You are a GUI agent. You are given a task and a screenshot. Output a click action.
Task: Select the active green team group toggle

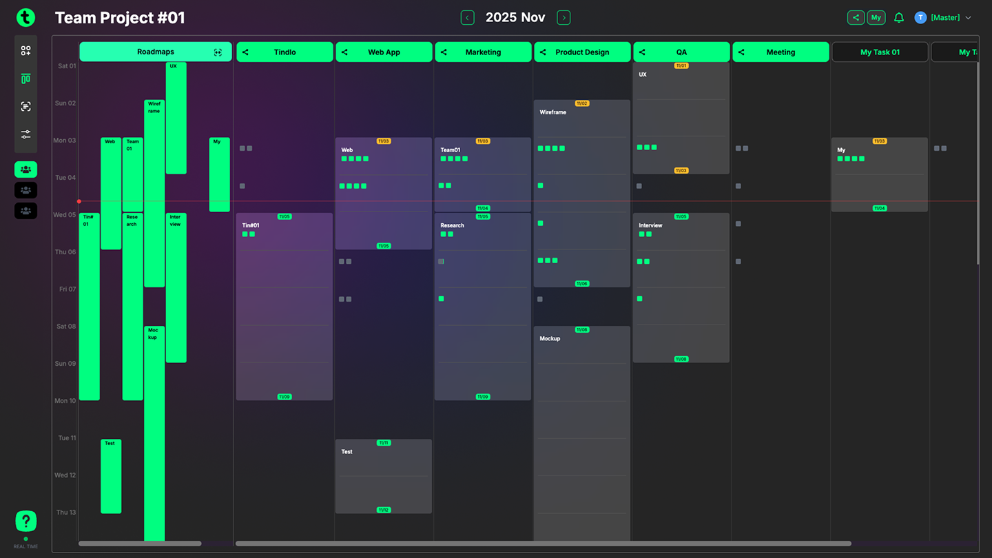[x=25, y=169]
